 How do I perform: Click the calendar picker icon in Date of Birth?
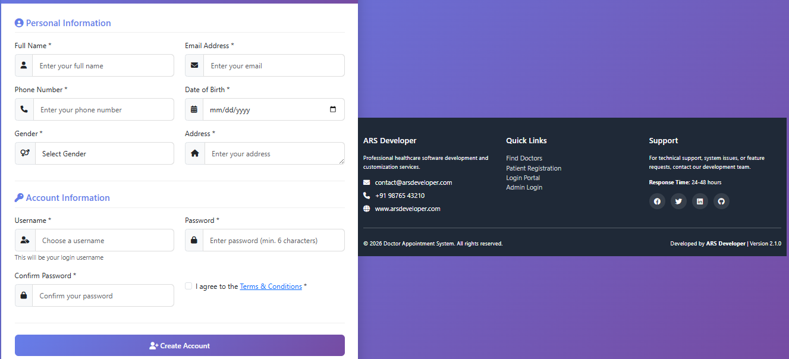click(332, 109)
